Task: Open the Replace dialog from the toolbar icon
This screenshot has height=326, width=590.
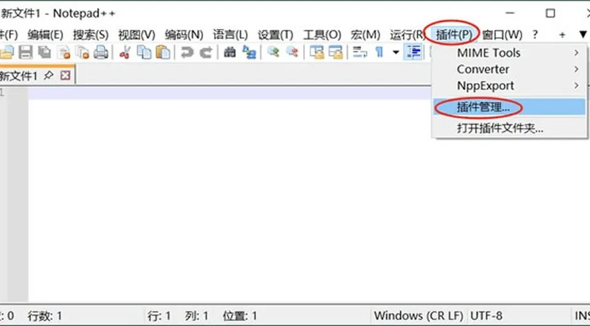Action: [249, 52]
